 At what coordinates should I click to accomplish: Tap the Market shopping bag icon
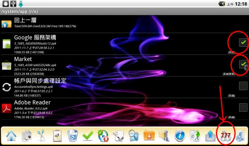tap(7, 65)
